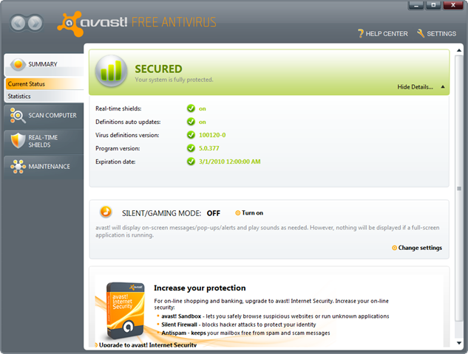The image size is (468, 354).
Task: Click the 'Silent Firewall' bullet text
Action: click(x=179, y=324)
